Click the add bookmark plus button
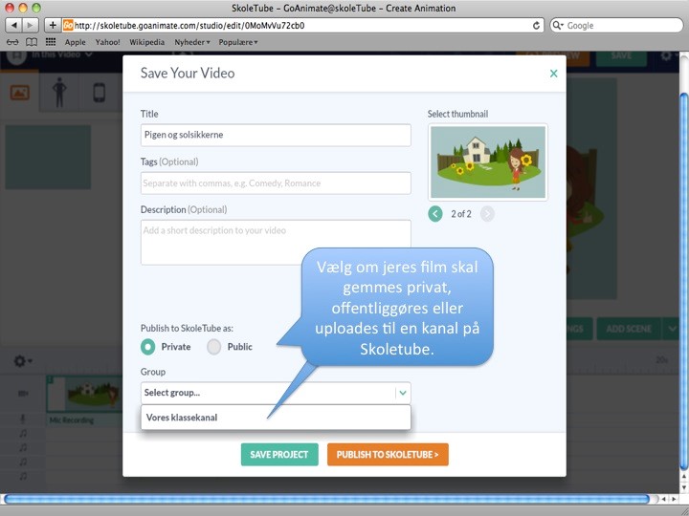 tap(53, 25)
